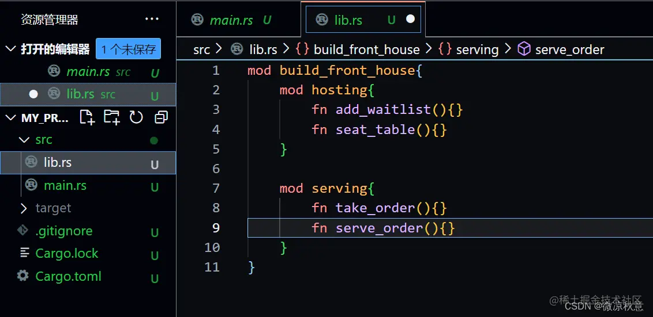Select the target folder row

click(88, 208)
